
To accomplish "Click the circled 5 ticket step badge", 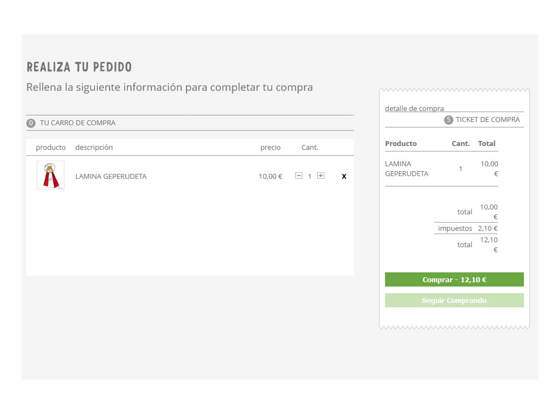I will [x=449, y=120].
